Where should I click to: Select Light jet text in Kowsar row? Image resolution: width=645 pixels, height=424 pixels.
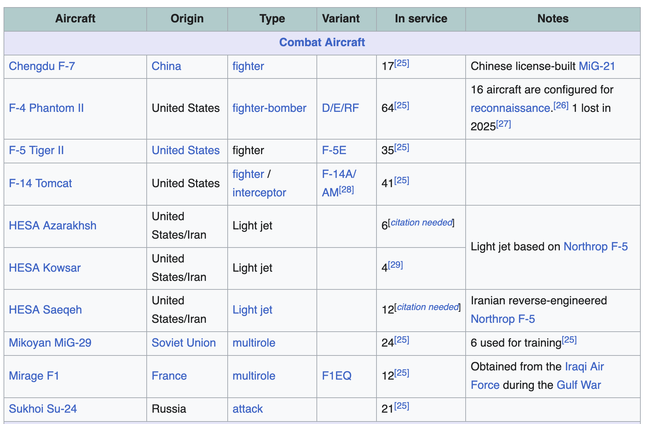coord(253,268)
